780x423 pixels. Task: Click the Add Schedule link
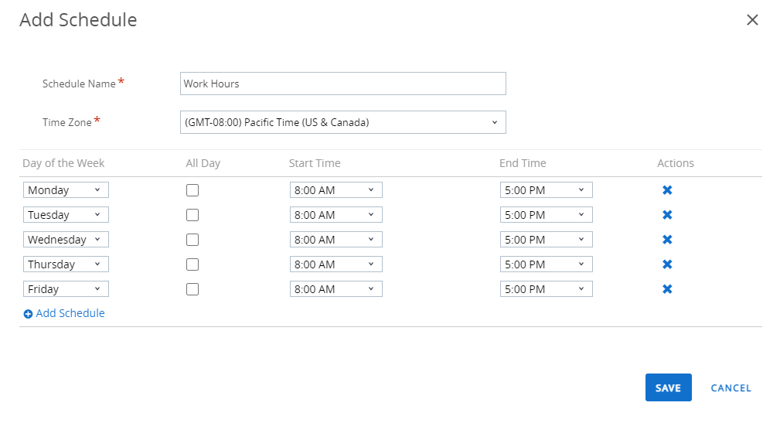64,313
